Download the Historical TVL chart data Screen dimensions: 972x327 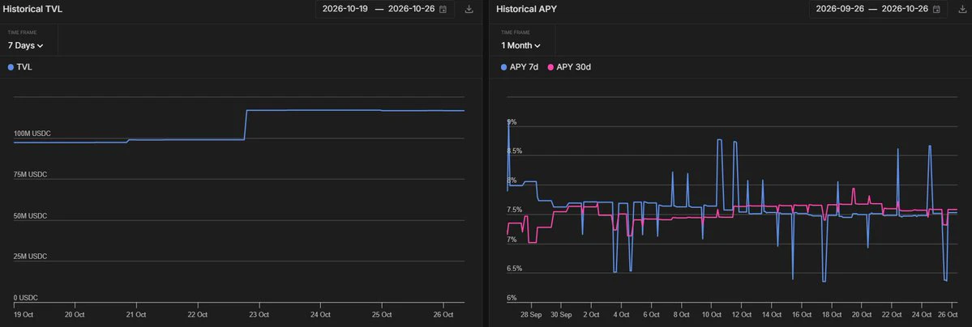tap(469, 9)
